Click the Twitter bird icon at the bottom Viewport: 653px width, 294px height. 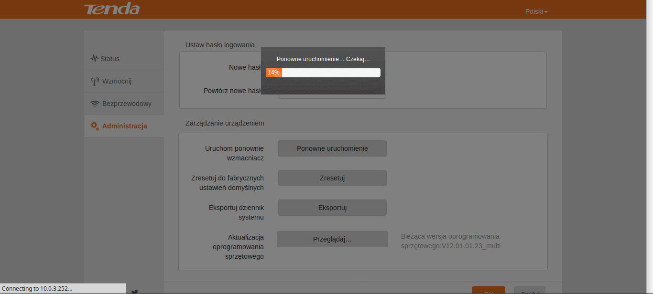[x=135, y=292]
